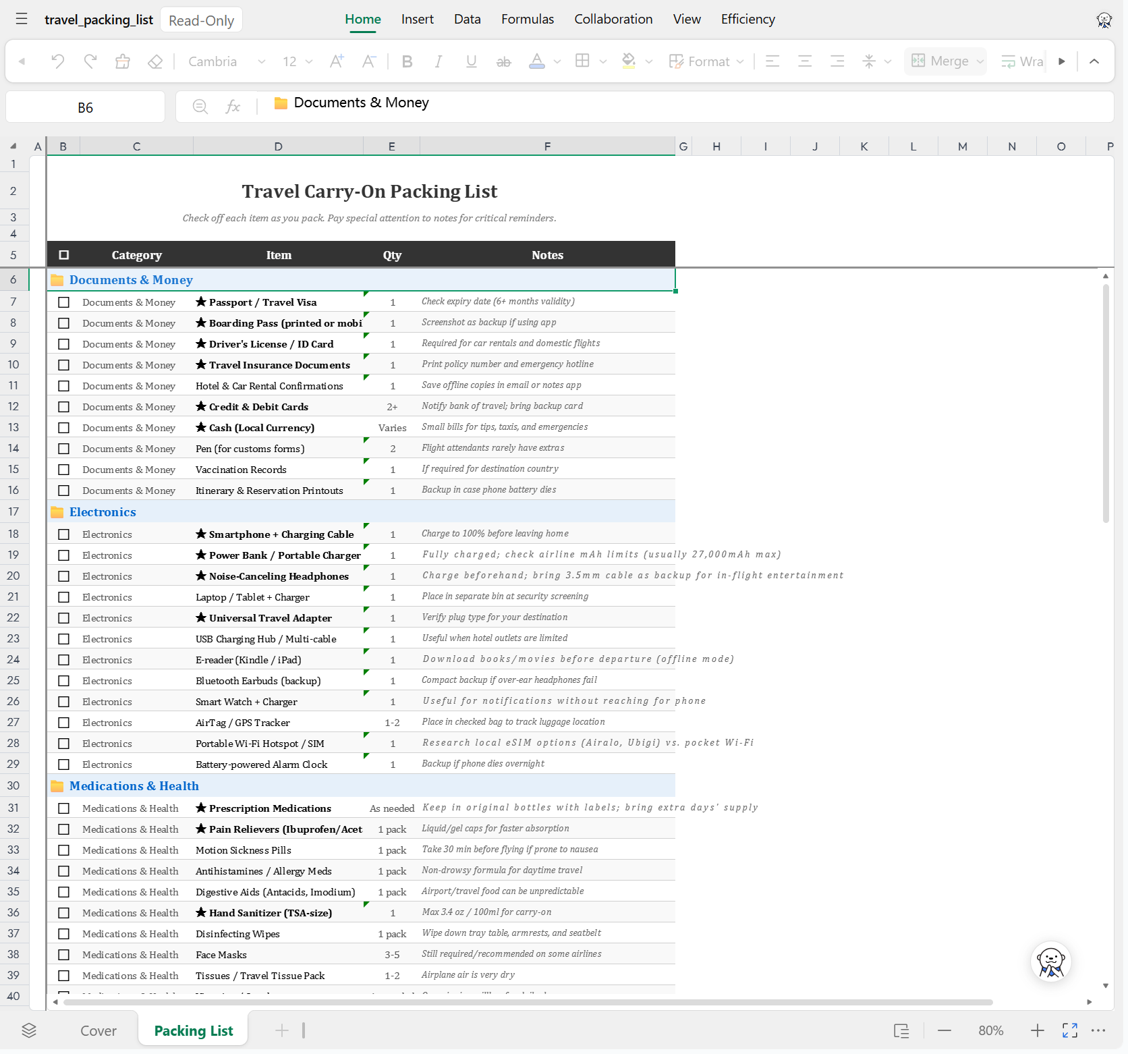
Task: Click the Redo icon
Action: 90,61
